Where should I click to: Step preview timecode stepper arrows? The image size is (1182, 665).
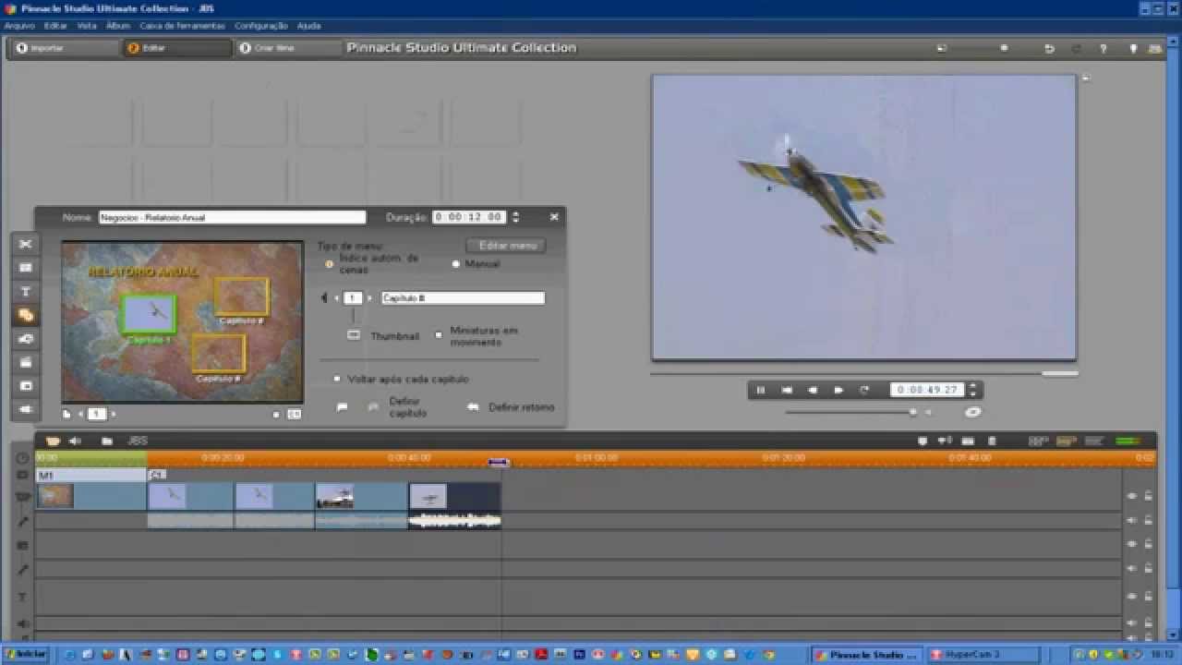tap(971, 390)
